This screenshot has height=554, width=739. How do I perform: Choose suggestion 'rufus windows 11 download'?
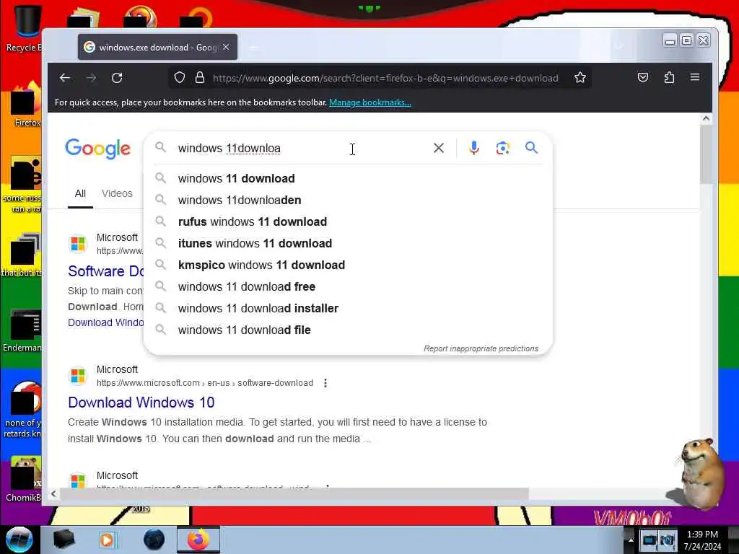pos(348,222)
